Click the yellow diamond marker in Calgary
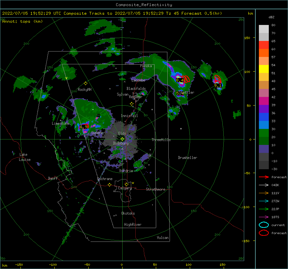Viewport: 288px width, 269px height. tap(126, 184)
